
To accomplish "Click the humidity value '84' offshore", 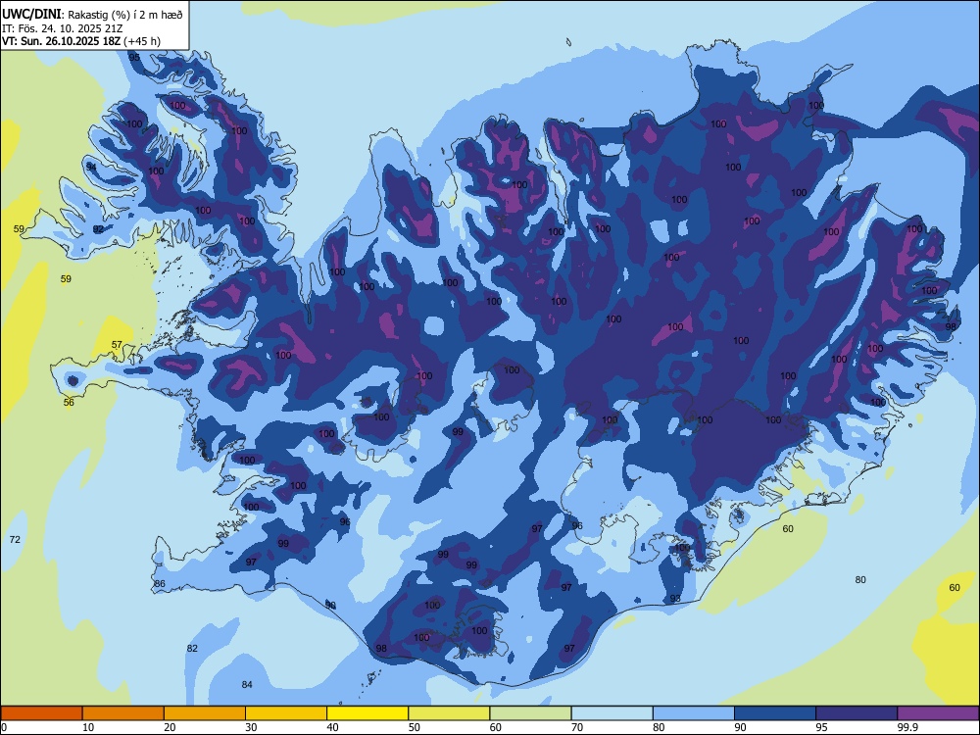I will (x=247, y=684).
